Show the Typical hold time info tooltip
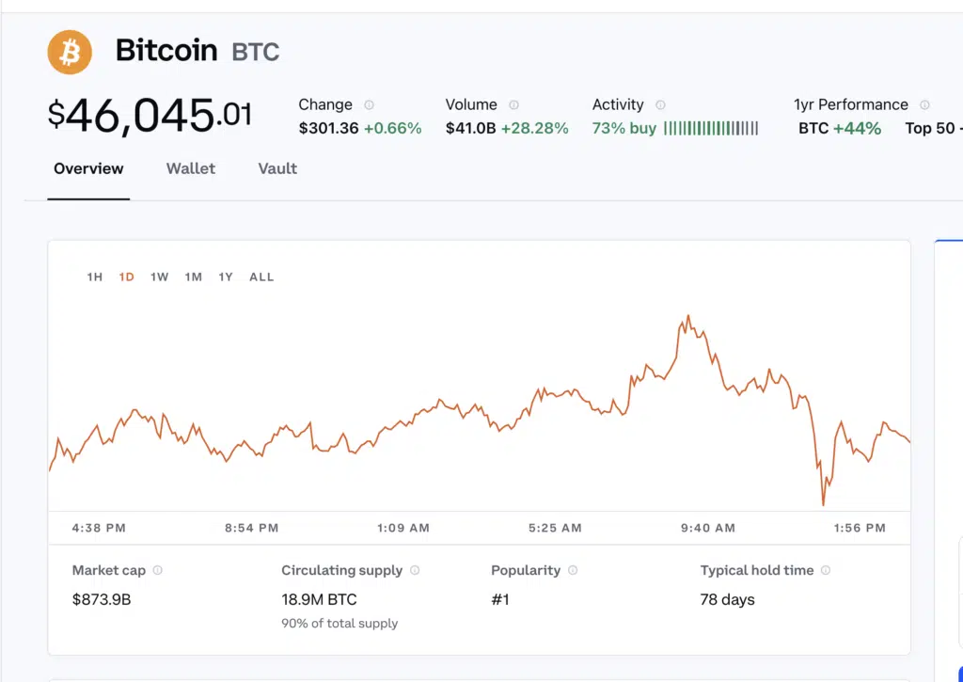 pos(826,570)
